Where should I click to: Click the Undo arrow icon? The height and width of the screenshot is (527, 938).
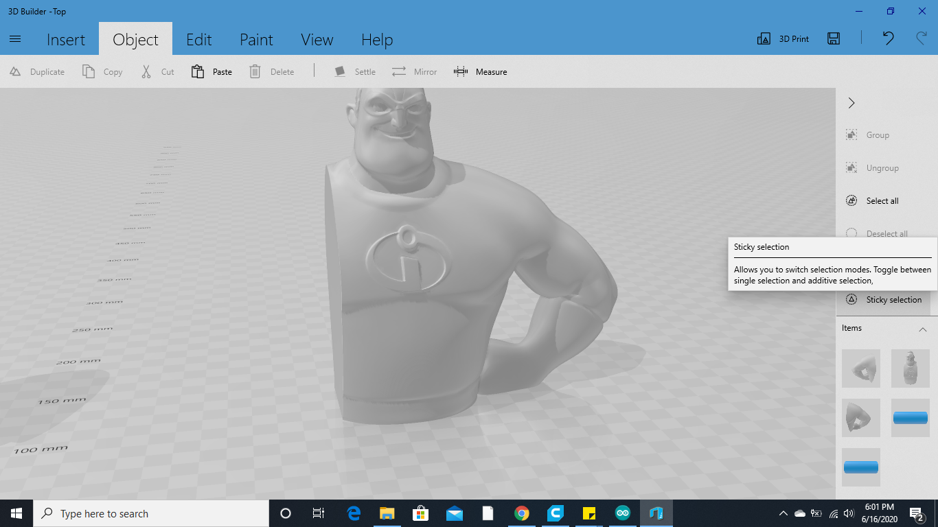pyautogui.click(x=887, y=38)
